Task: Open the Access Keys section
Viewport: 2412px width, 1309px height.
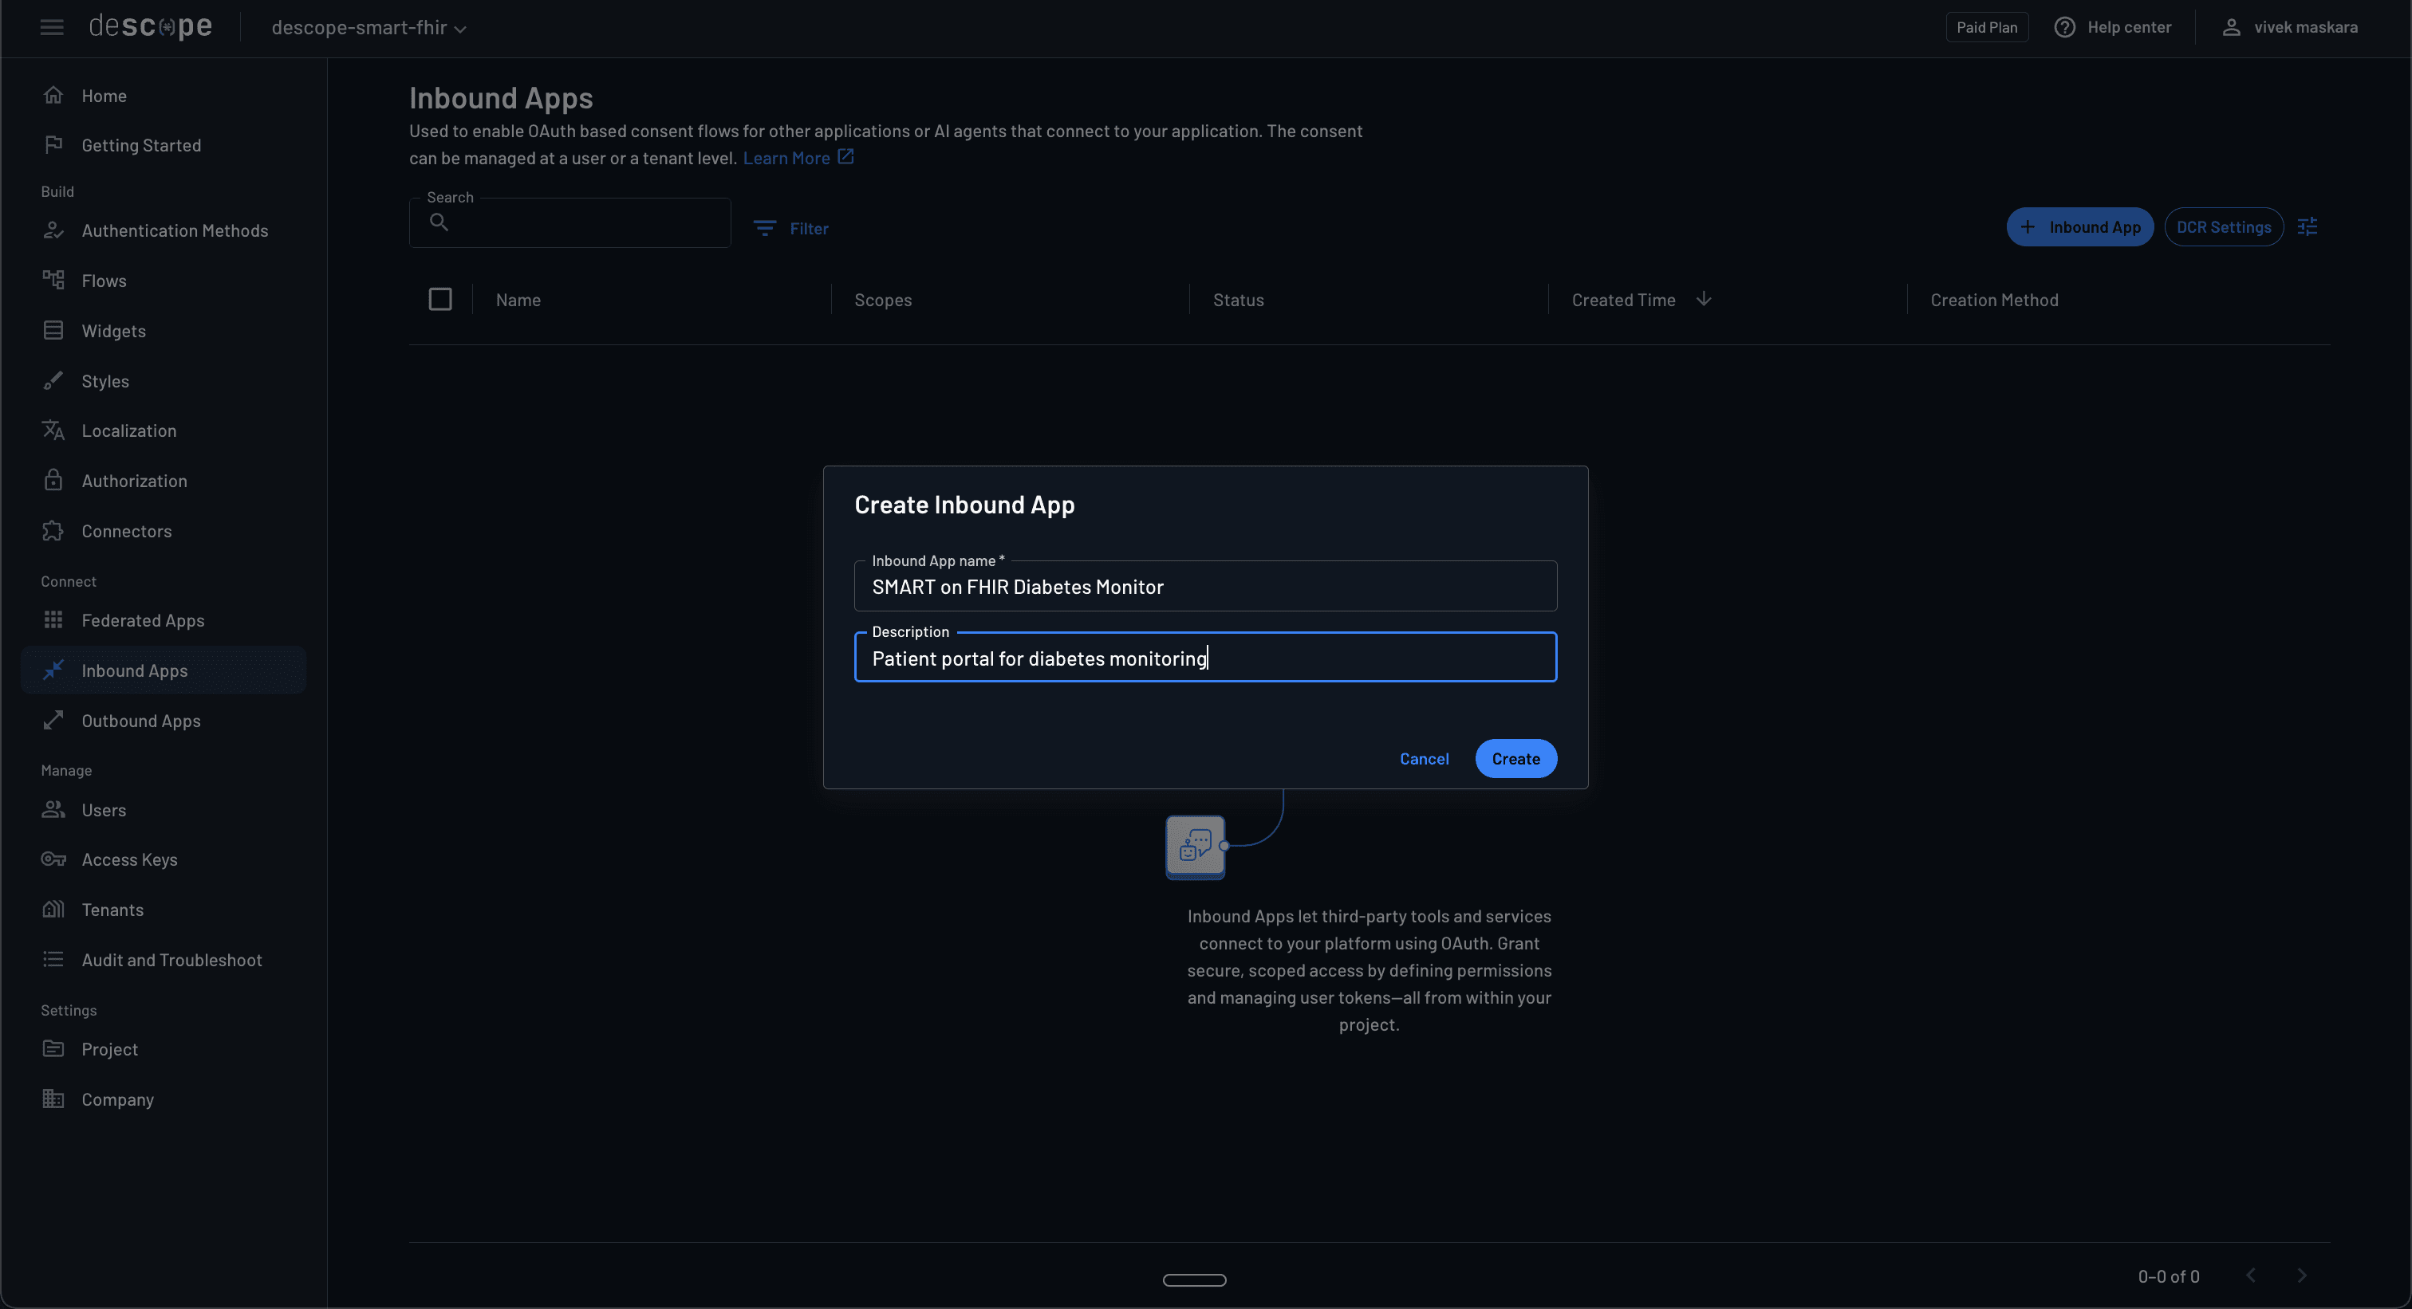Action: tap(129, 859)
